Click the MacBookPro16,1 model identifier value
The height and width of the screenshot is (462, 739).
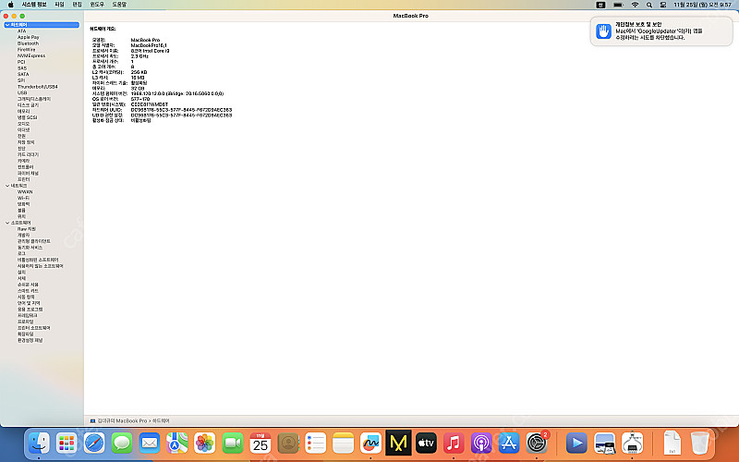click(x=149, y=45)
